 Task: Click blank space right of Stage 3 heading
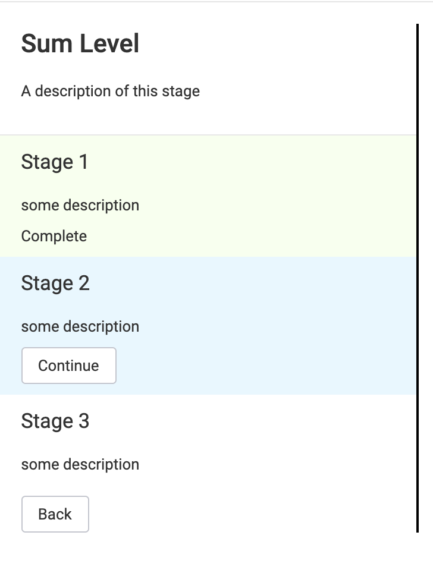tap(252, 421)
